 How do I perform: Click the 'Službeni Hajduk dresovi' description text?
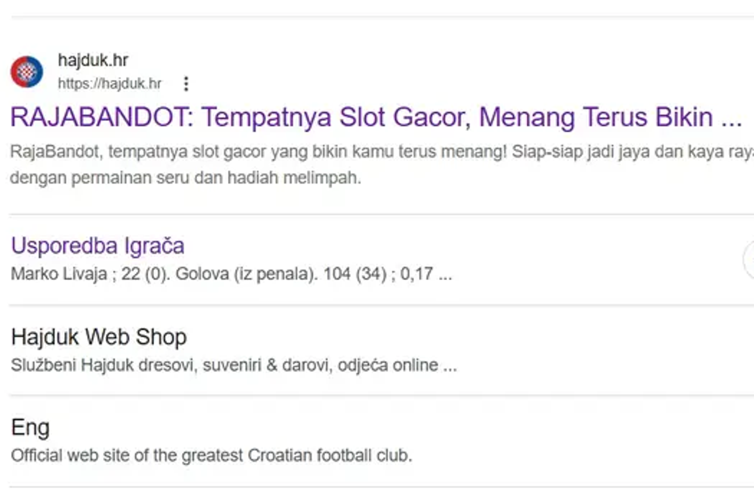tap(102, 365)
